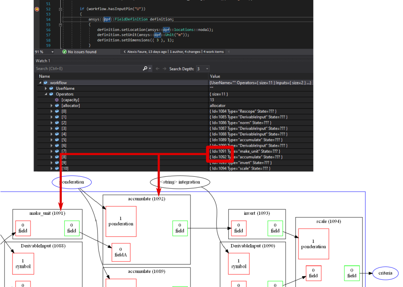Click the invert (1093) node title

point(257,213)
